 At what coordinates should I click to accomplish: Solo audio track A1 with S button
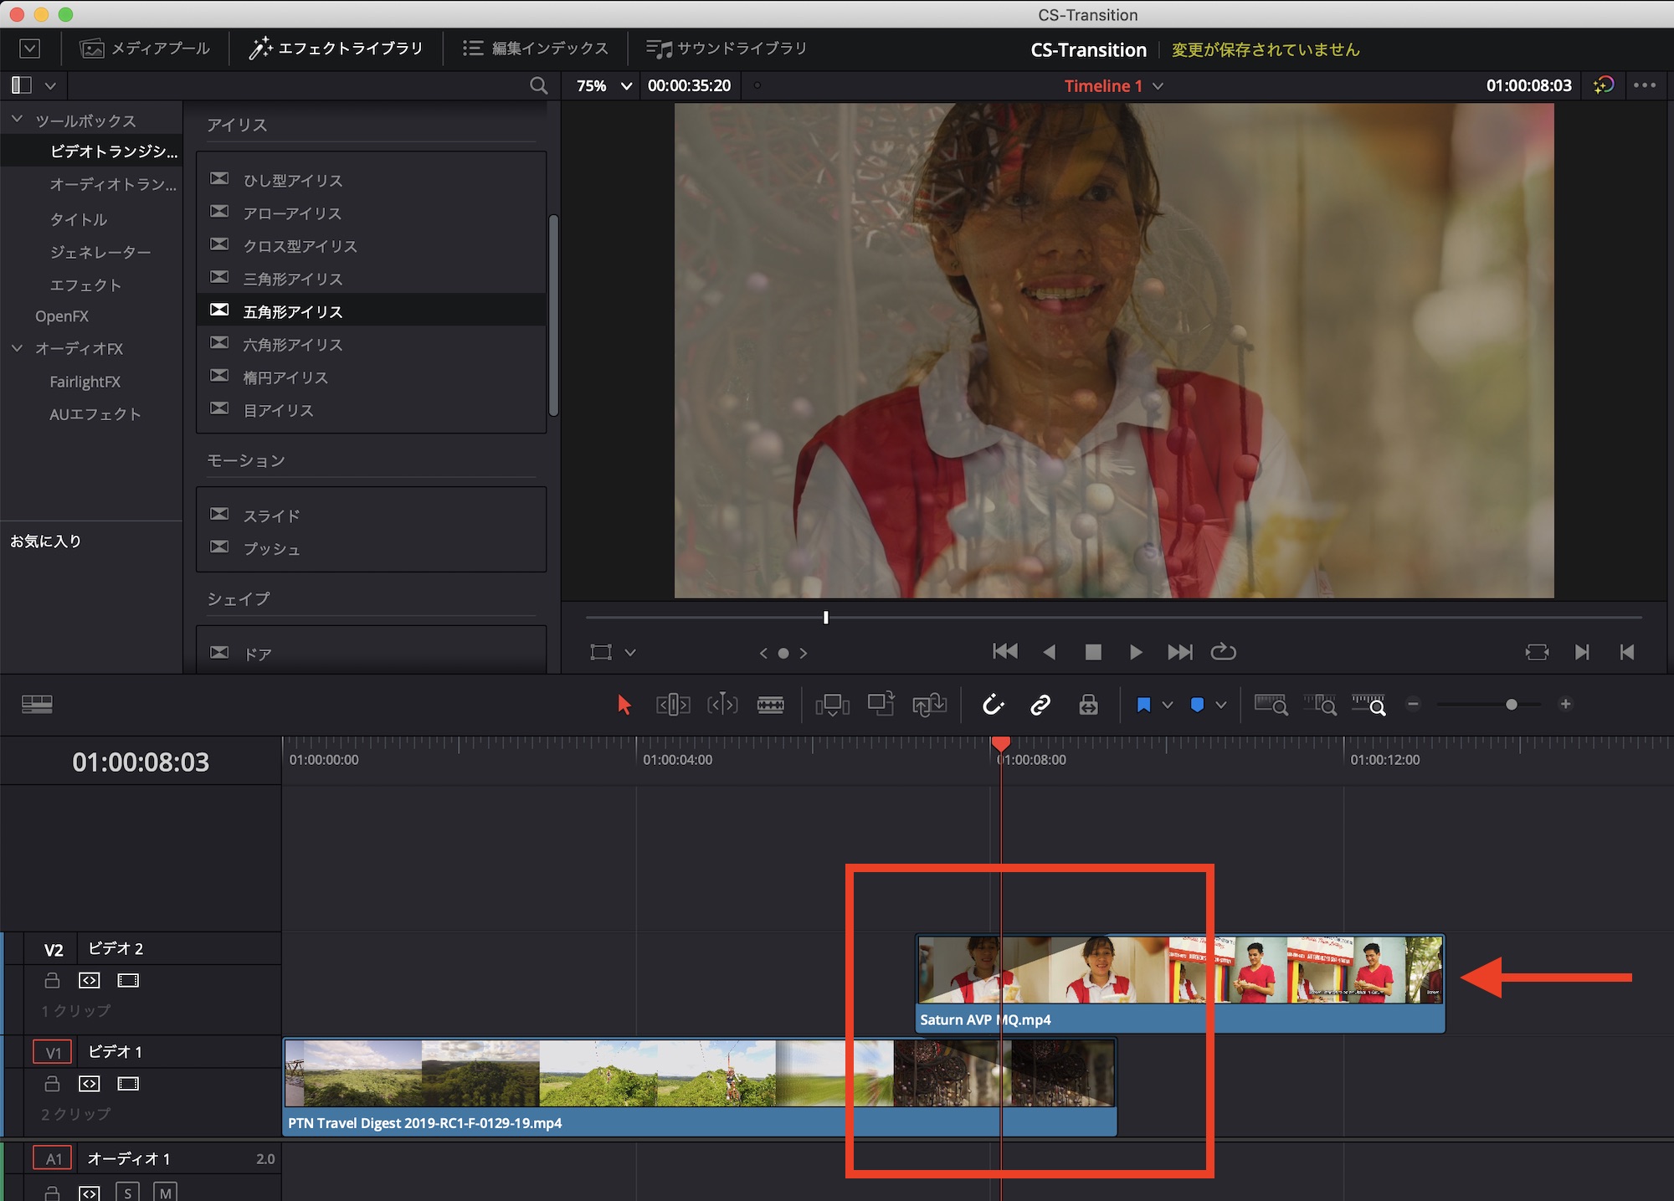point(127,1193)
